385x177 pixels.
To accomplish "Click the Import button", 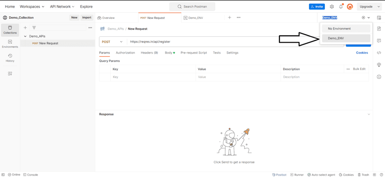I will tap(87, 17).
